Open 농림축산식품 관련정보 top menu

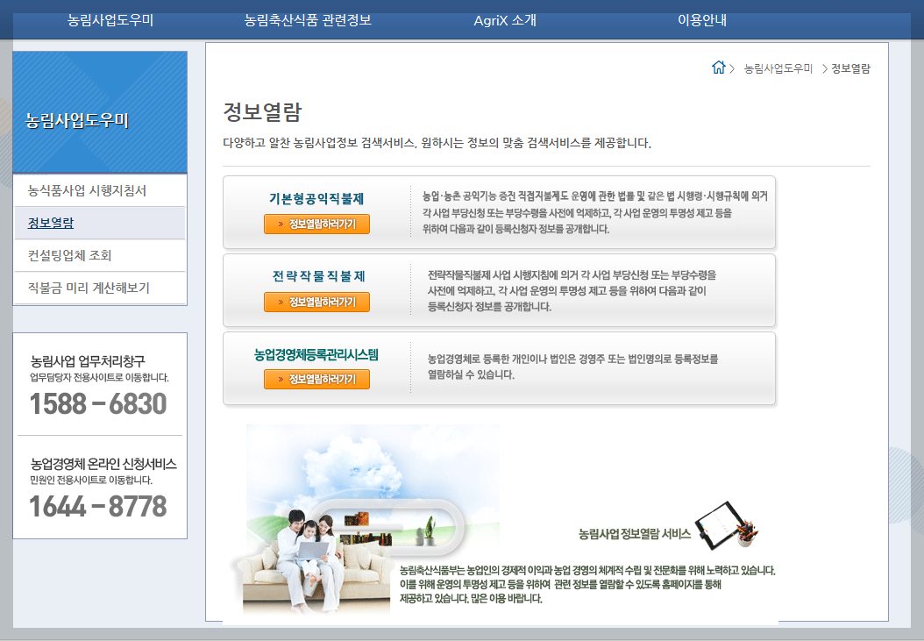(308, 20)
